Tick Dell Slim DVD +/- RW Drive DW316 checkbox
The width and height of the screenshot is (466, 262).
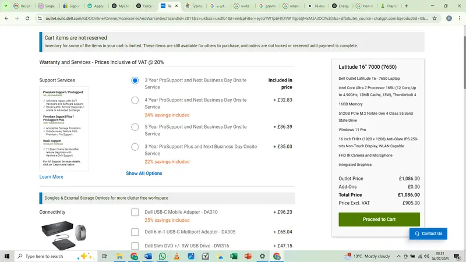[135, 246]
